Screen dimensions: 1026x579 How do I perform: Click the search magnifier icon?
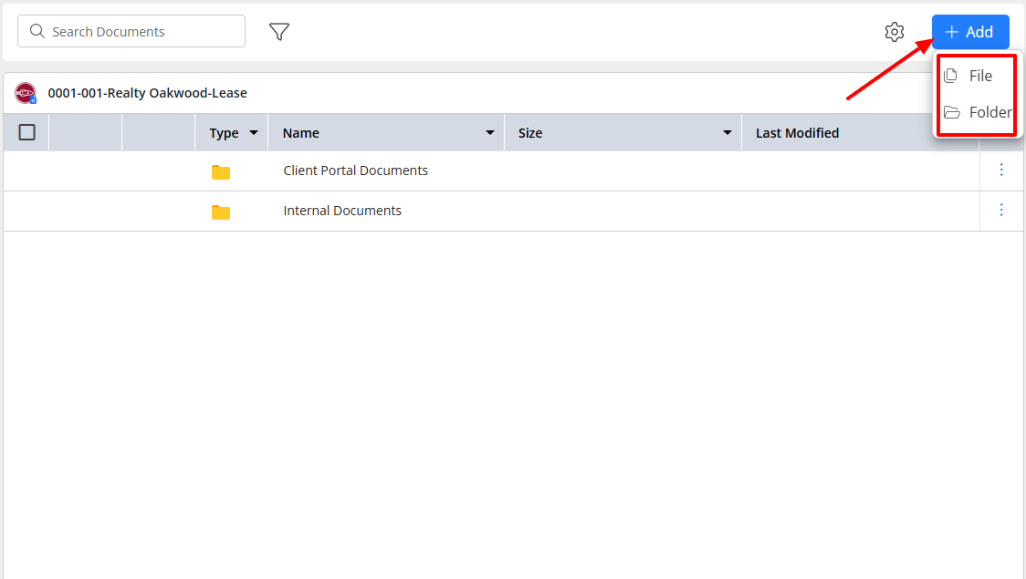37,31
